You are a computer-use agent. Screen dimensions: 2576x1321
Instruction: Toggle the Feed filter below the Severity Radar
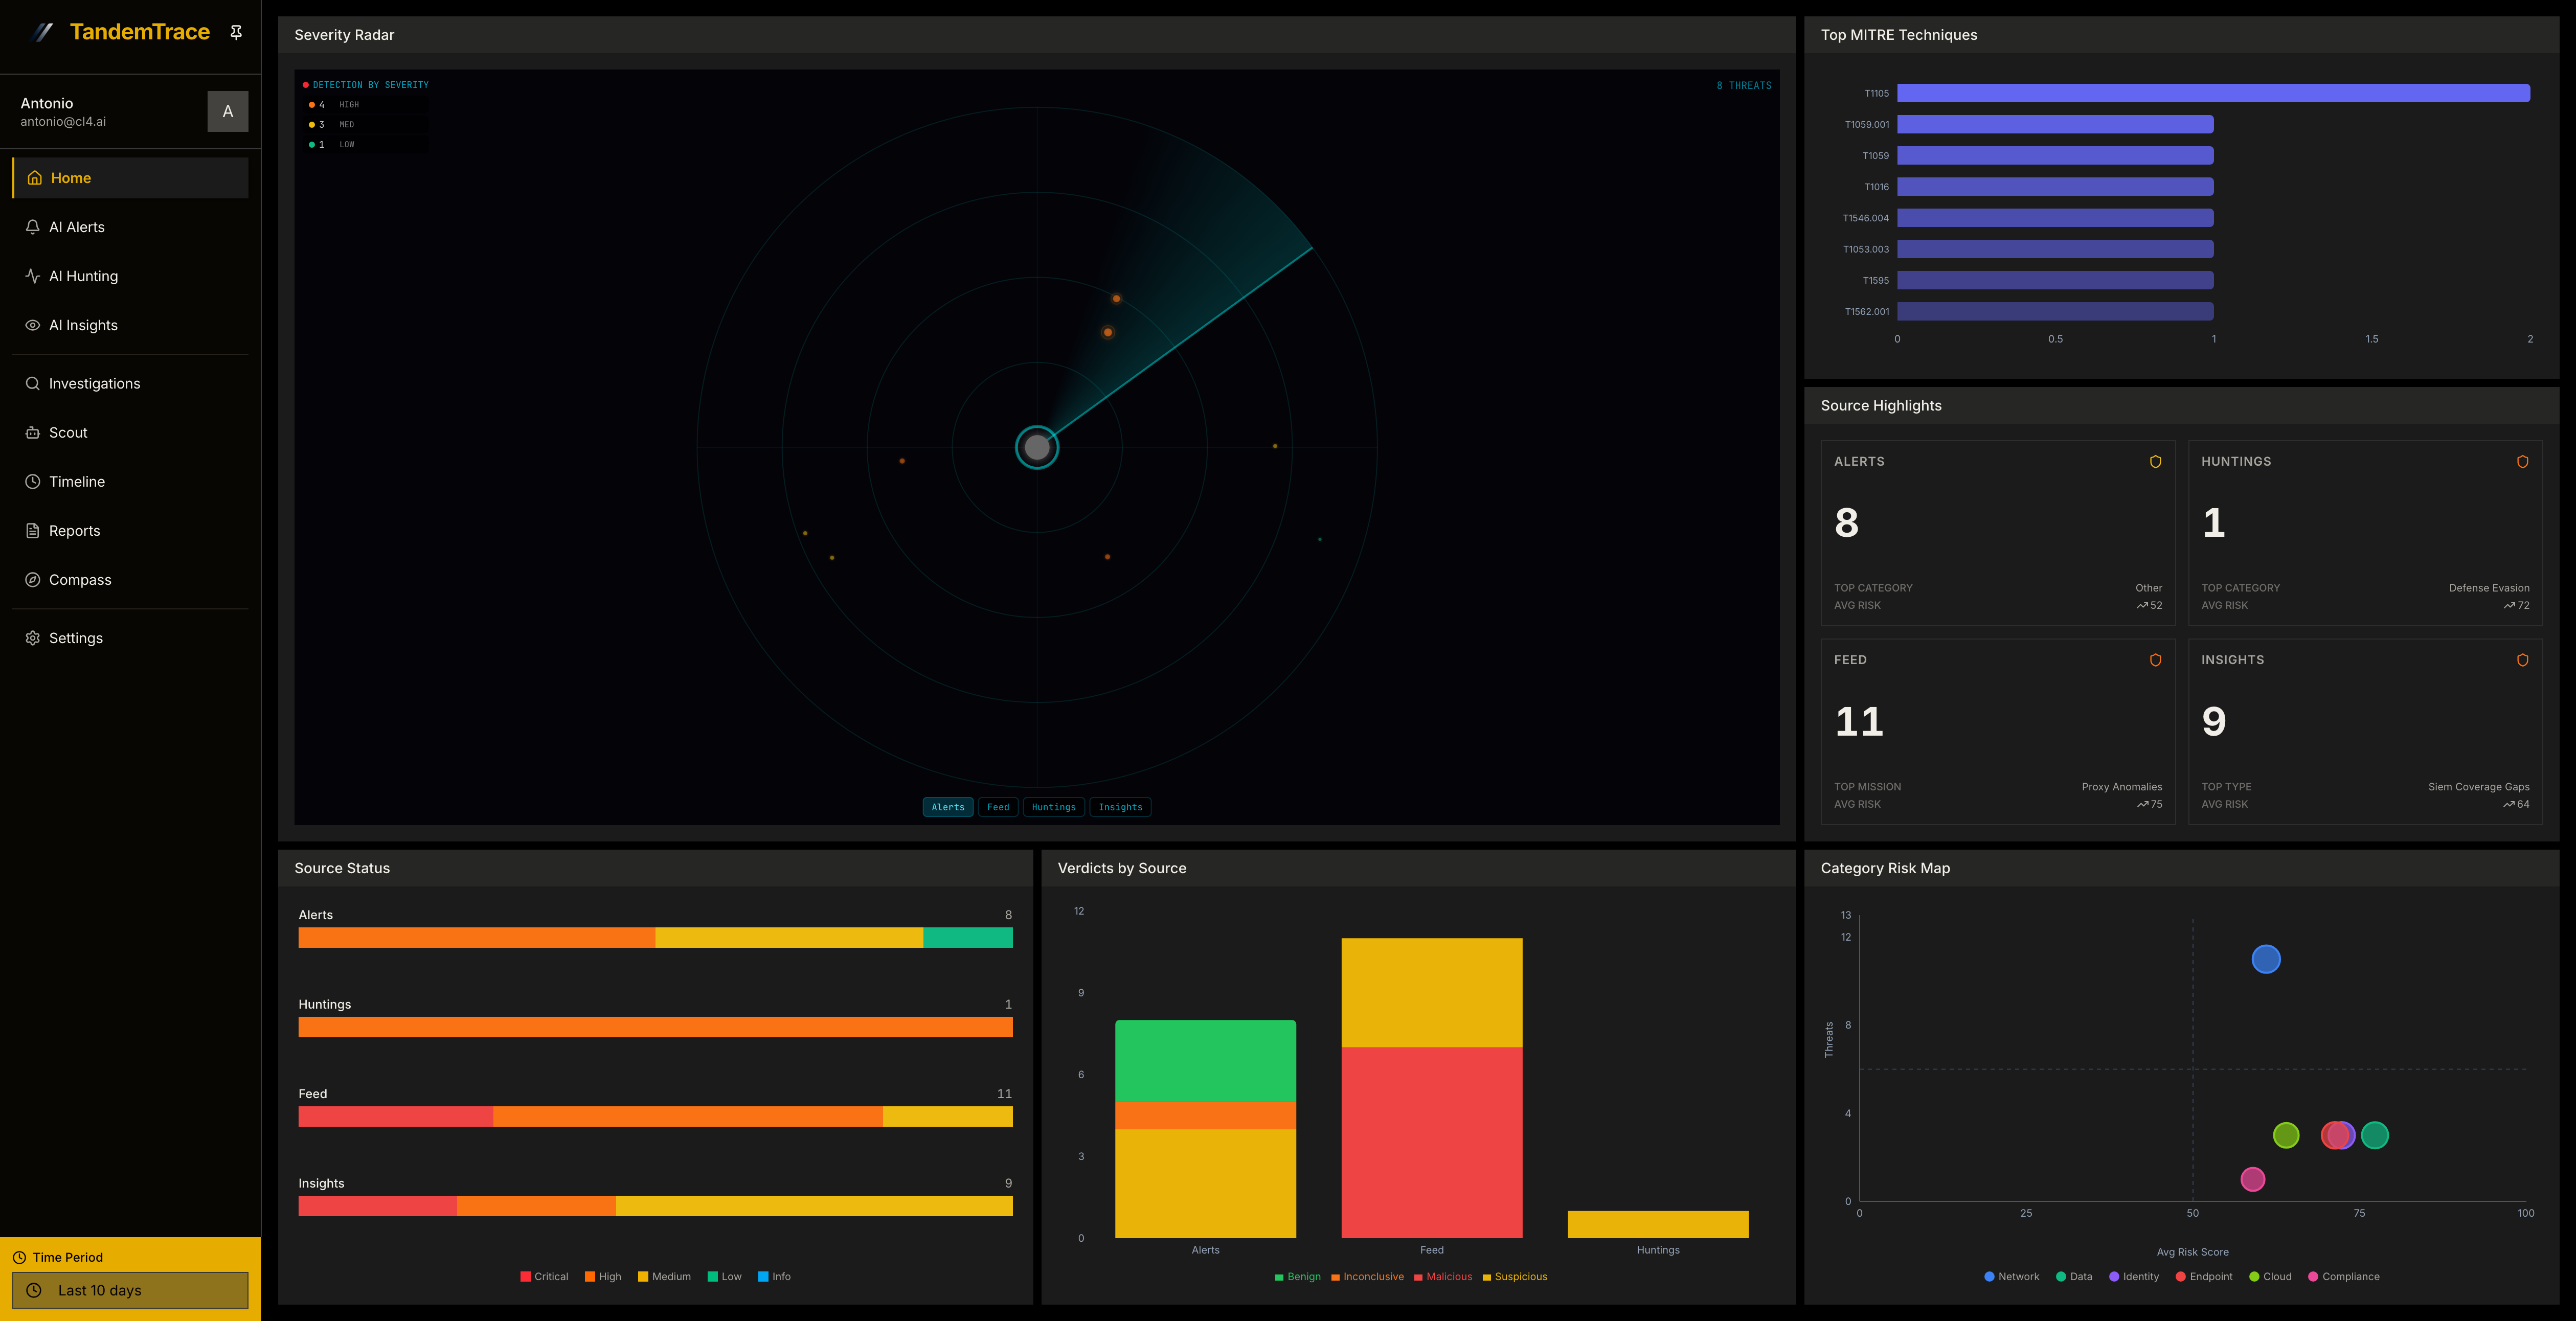pos(998,807)
